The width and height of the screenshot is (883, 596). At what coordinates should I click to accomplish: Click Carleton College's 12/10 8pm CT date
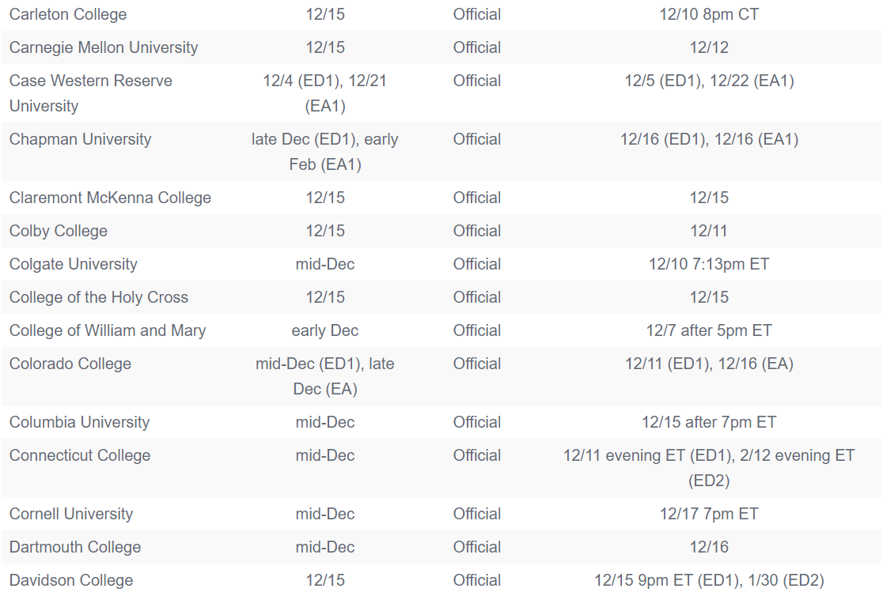pyautogui.click(x=709, y=14)
